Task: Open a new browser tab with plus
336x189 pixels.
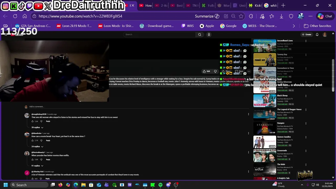Action: click(283, 6)
